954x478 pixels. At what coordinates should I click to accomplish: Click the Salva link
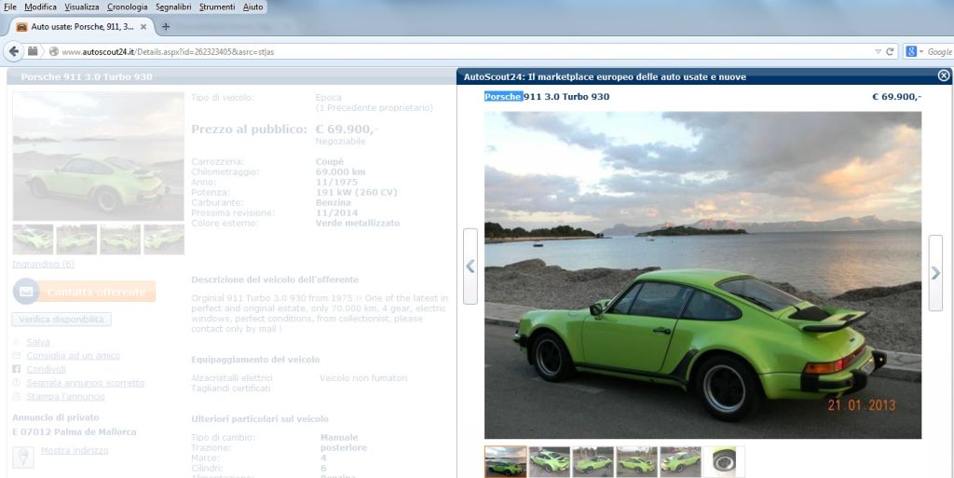click(38, 342)
